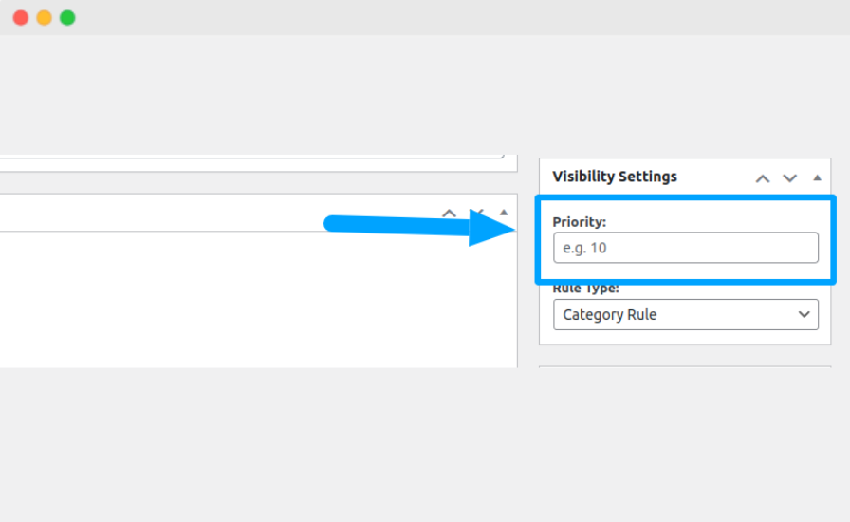Click the Rule Type label
The width and height of the screenshot is (850, 522).
tap(585, 288)
